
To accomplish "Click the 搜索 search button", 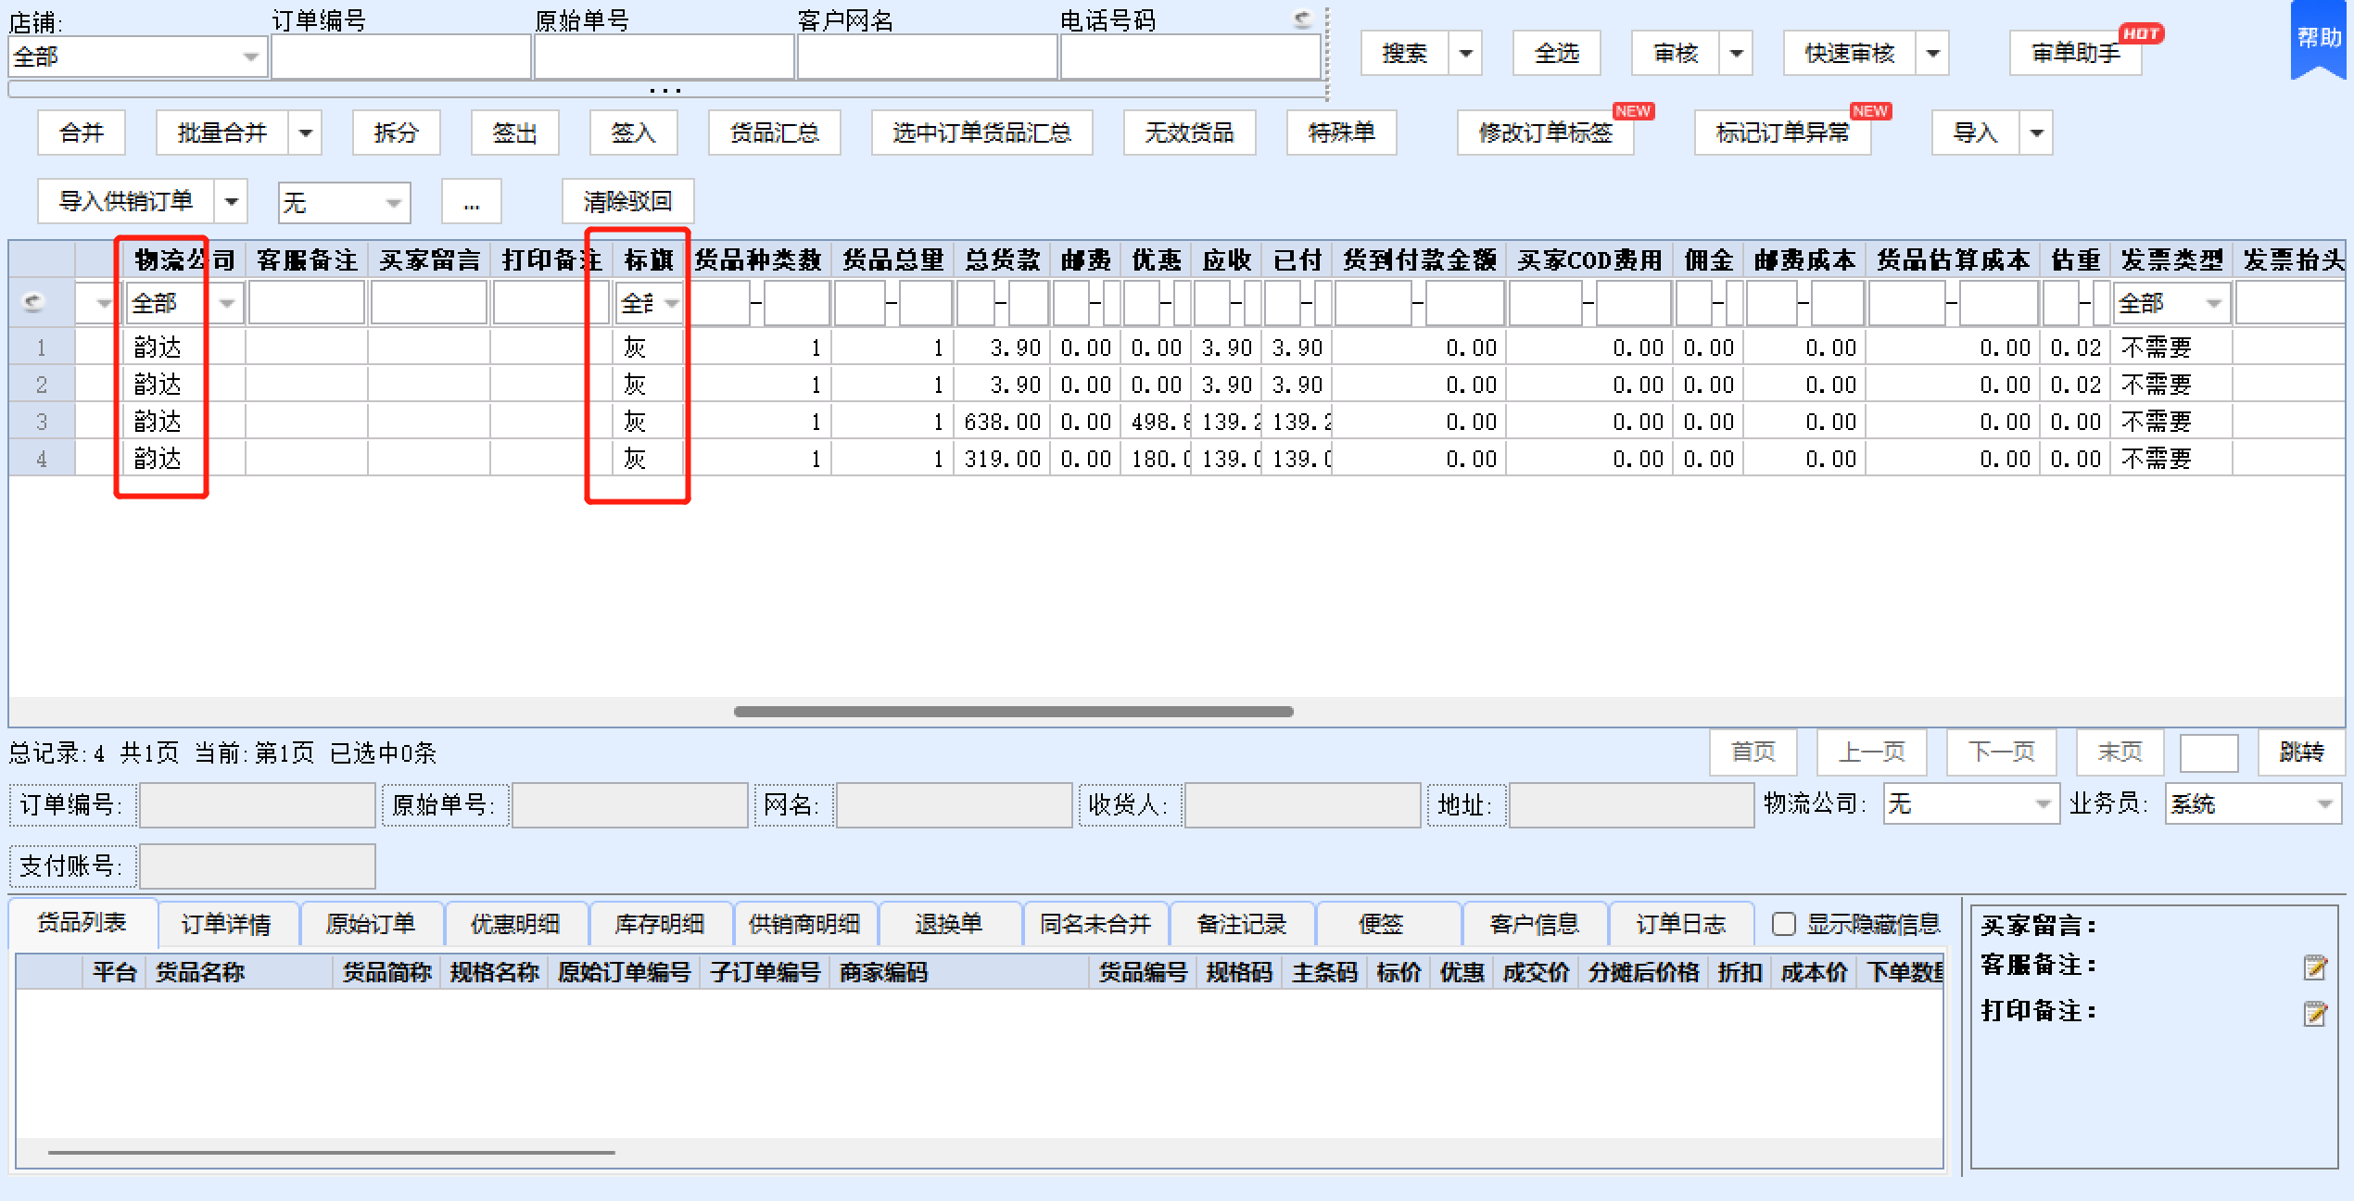I will (x=1404, y=54).
